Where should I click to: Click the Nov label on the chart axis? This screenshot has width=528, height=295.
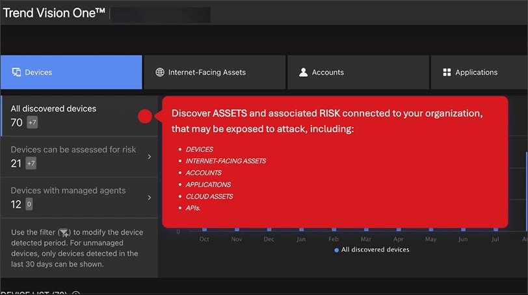click(237, 239)
